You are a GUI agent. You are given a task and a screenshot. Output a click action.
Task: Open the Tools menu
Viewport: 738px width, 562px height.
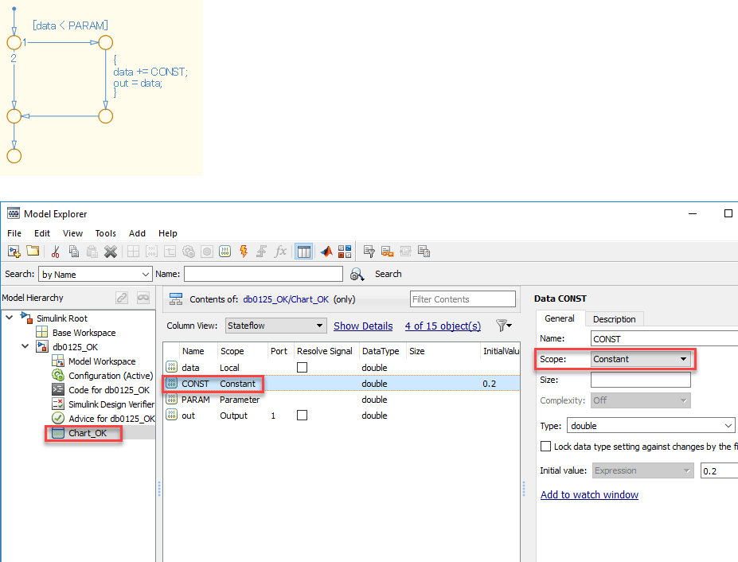click(x=105, y=233)
